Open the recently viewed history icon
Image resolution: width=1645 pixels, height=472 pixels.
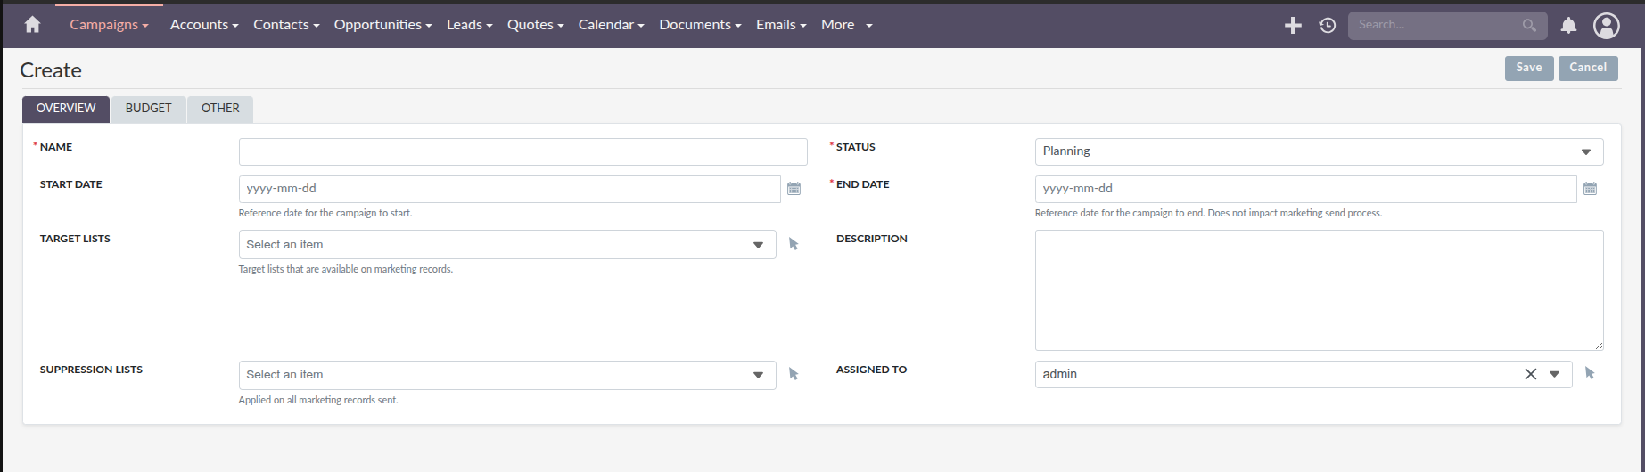1328,26
